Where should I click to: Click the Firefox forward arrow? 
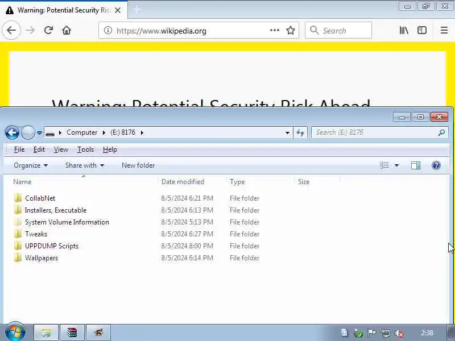click(x=30, y=30)
